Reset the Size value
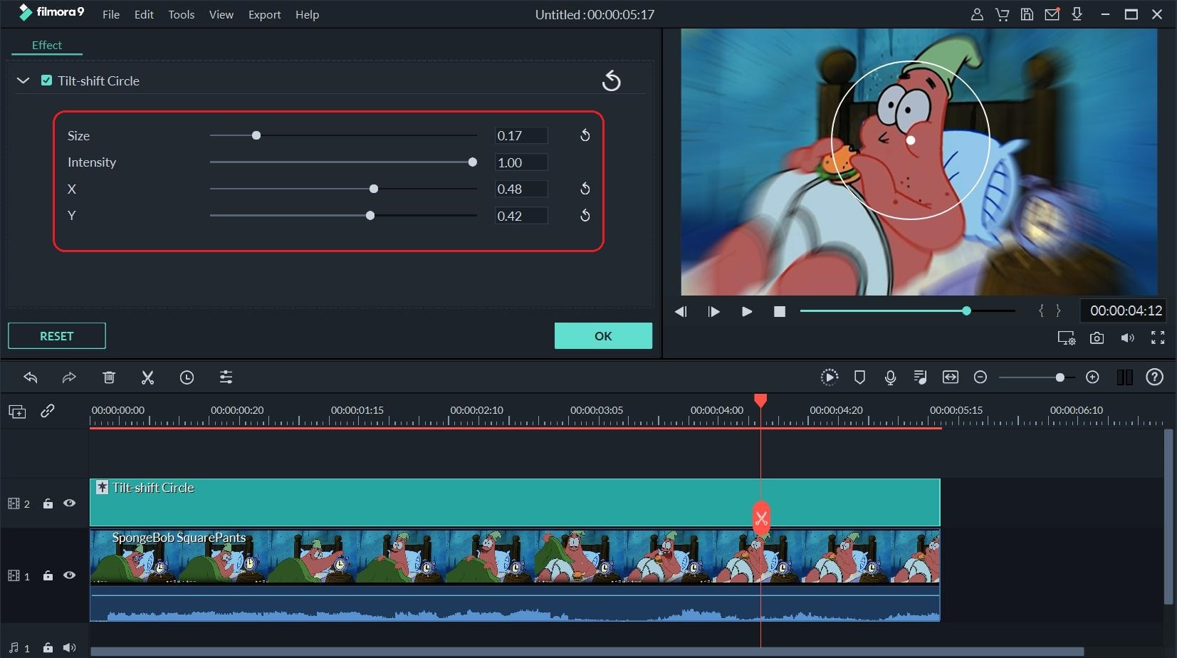The height and width of the screenshot is (658, 1177). [585, 135]
